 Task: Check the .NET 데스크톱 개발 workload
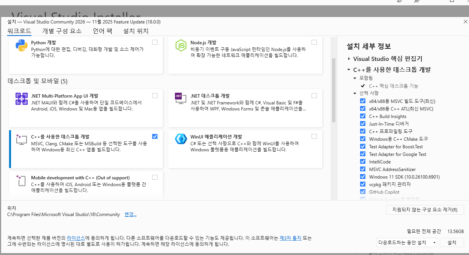click(314, 96)
